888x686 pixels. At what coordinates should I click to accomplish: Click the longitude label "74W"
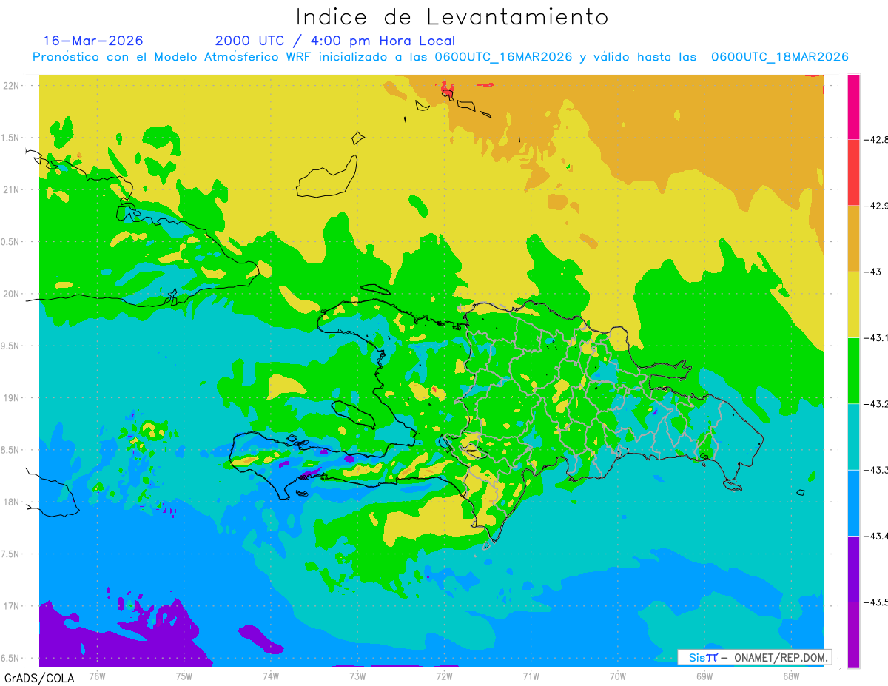pyautogui.click(x=270, y=676)
